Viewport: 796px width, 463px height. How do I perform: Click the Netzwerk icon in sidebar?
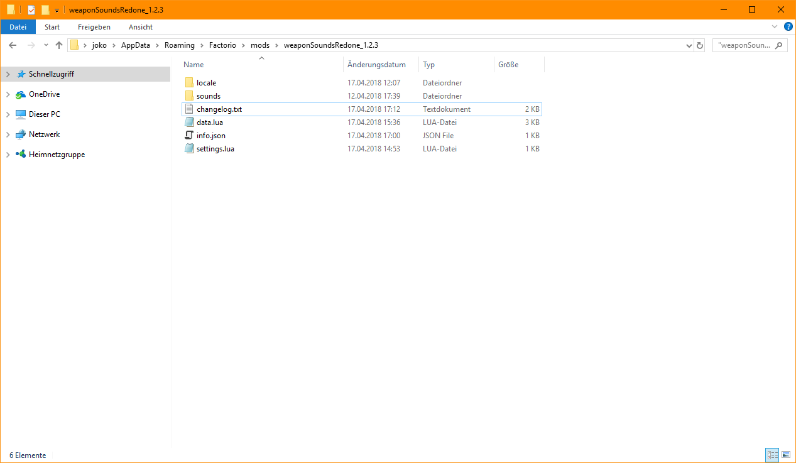tap(21, 134)
